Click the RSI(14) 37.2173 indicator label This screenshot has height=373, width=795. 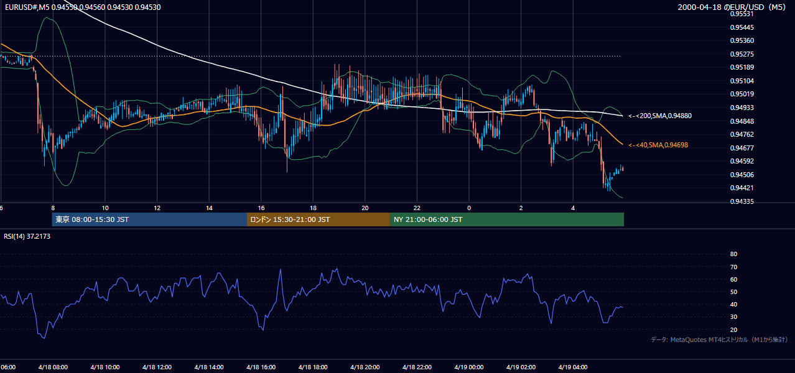27,236
